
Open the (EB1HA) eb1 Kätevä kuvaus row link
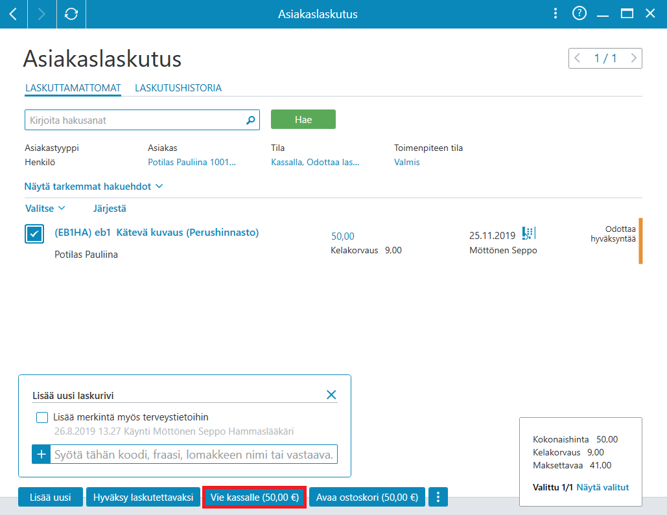(157, 233)
